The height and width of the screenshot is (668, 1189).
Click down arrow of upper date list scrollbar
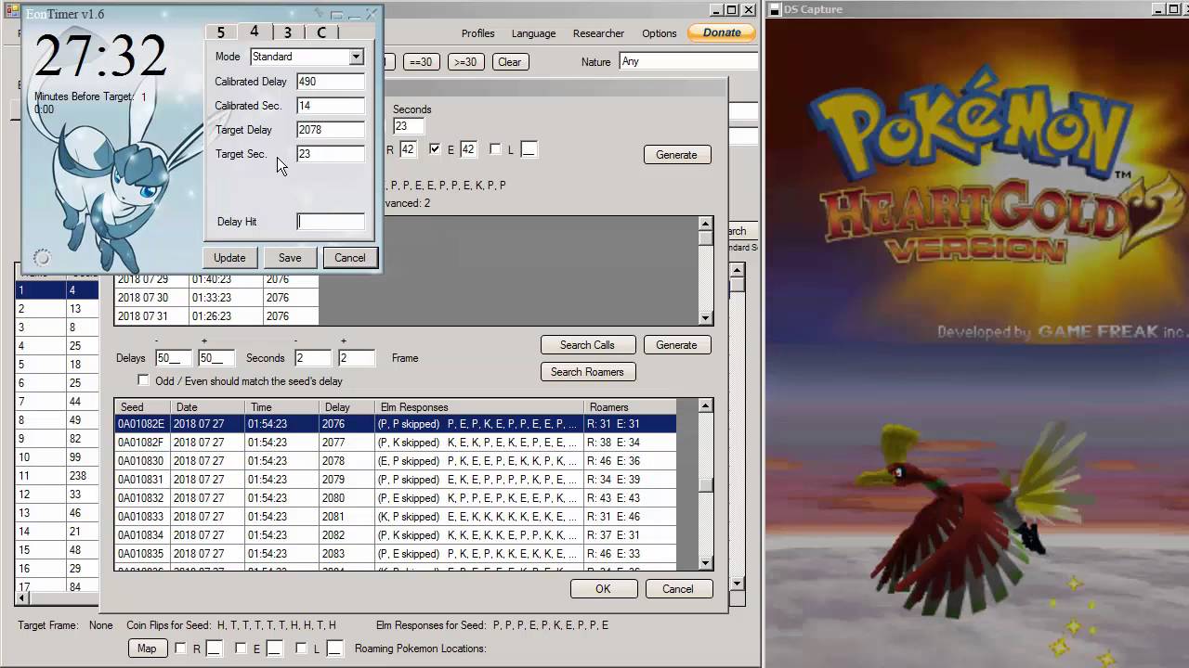(705, 317)
